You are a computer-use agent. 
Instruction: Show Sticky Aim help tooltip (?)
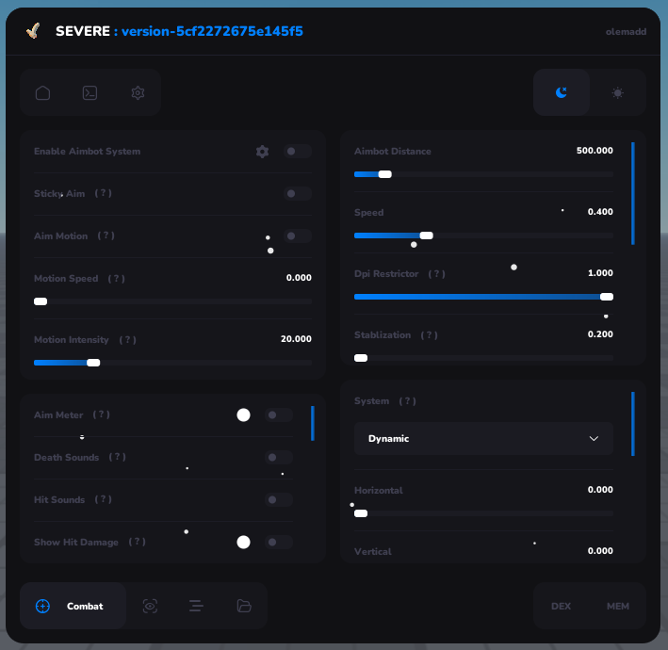click(x=103, y=193)
